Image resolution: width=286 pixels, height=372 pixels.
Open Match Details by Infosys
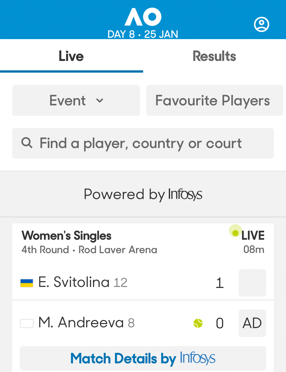[x=143, y=358]
